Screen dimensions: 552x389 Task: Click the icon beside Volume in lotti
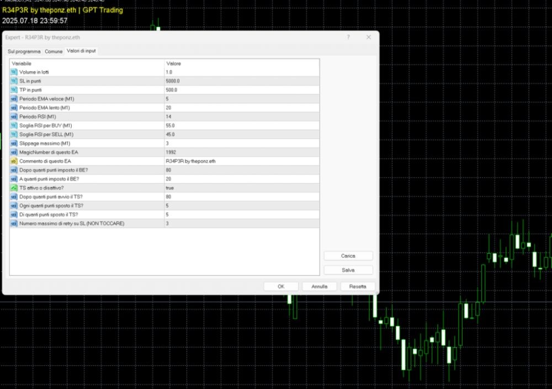coord(14,72)
